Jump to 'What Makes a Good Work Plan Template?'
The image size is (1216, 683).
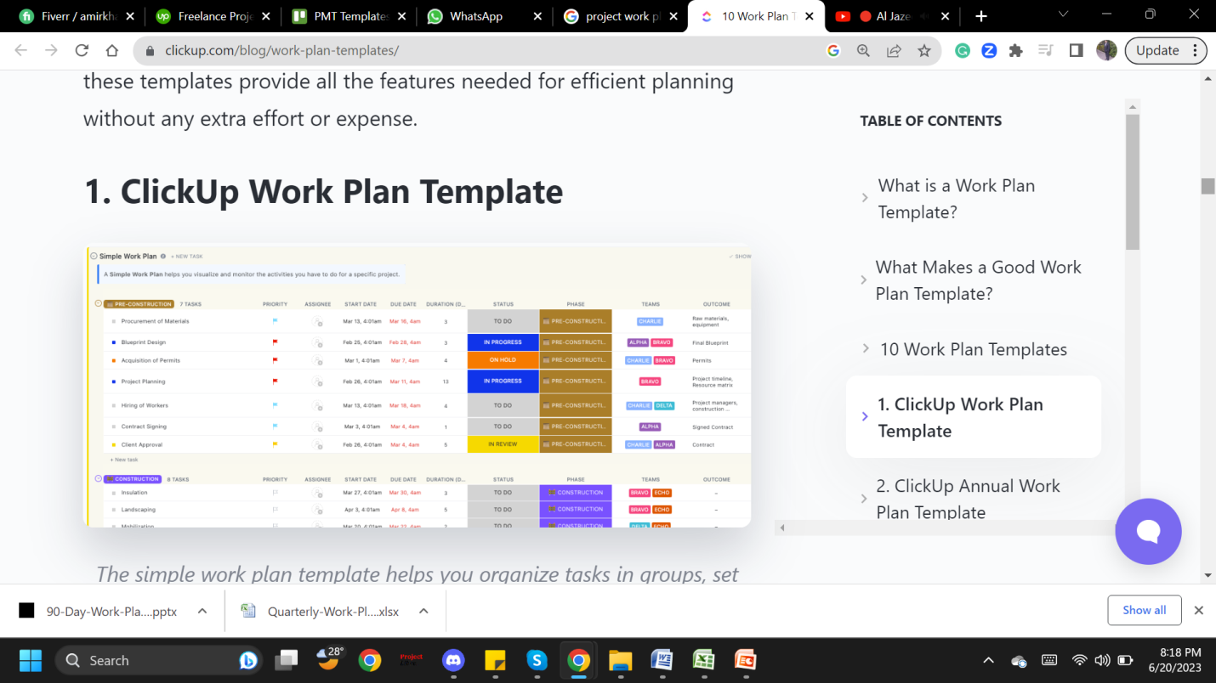point(979,280)
